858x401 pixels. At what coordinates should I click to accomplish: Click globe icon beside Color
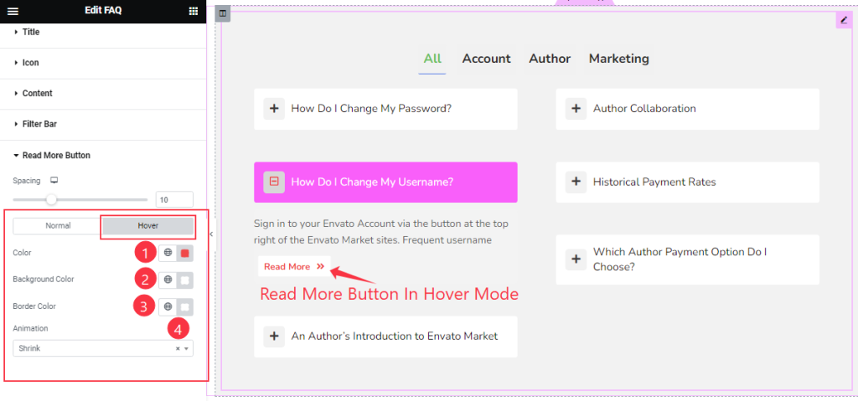(168, 253)
